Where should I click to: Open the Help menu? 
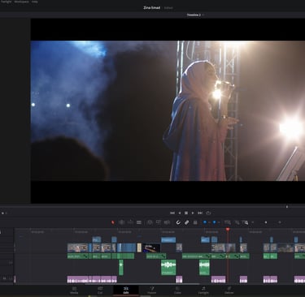[35, 2]
